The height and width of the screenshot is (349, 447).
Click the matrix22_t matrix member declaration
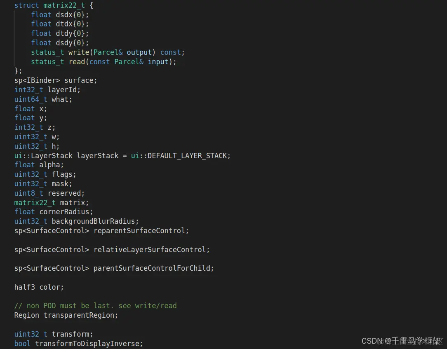coord(51,203)
